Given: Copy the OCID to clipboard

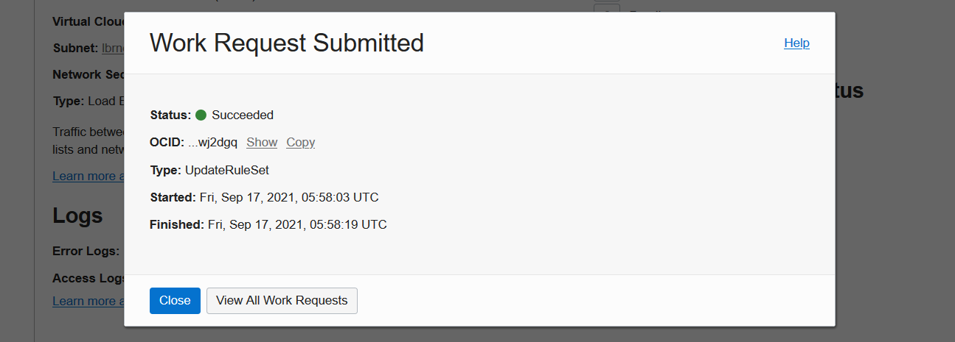Looking at the screenshot, I should coord(300,143).
